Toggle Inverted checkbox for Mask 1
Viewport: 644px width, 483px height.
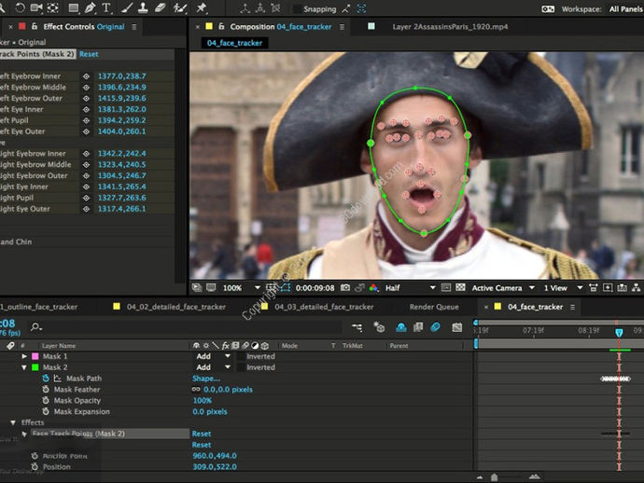tap(241, 356)
